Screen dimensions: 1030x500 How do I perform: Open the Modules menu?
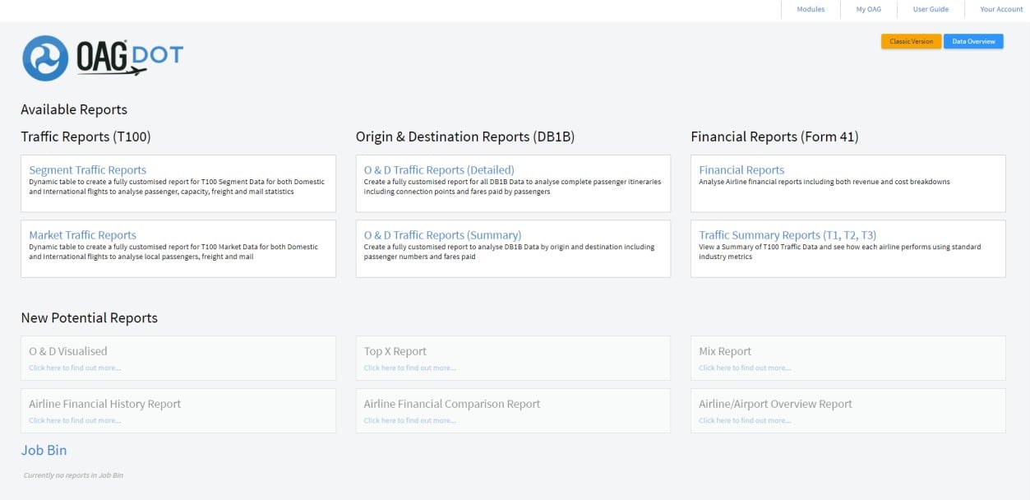tap(811, 9)
